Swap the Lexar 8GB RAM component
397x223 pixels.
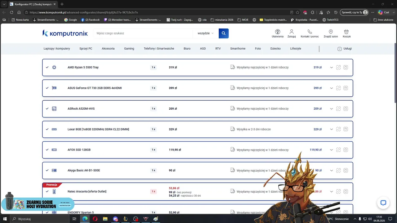click(338, 129)
